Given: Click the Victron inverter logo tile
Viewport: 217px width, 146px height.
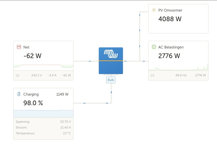Looking at the screenshot, I should pos(111,61).
